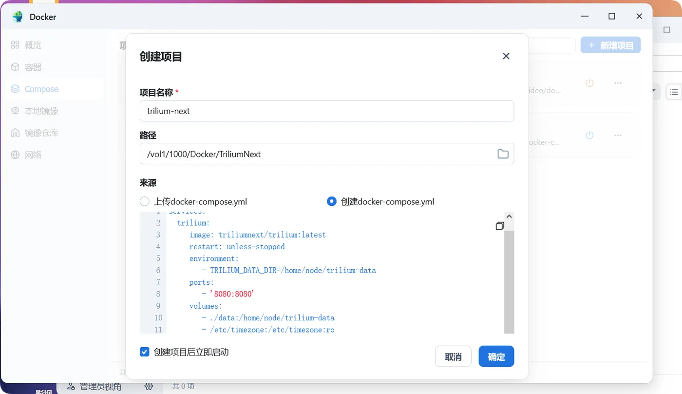Browse folders with the path folder icon
Screen dimensions: 682x394
point(503,154)
